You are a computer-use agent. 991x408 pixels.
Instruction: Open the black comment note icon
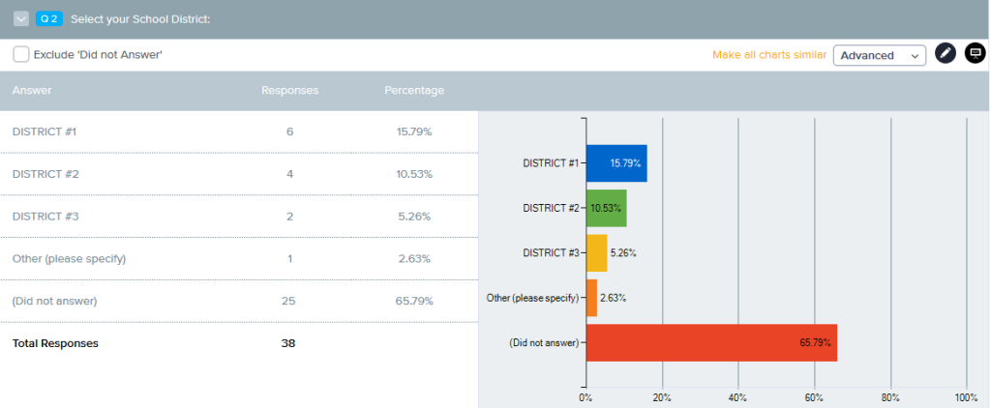[975, 54]
